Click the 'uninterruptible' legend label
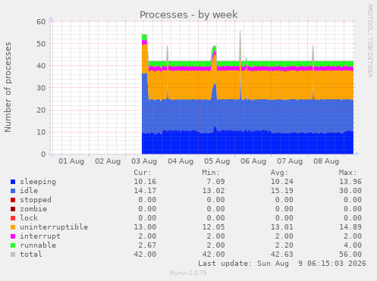Viewport: 377px width, 281px height. pos(54,227)
